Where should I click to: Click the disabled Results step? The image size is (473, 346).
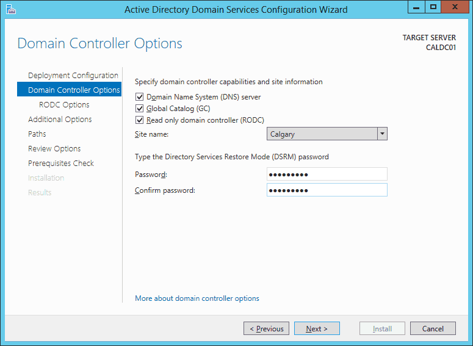tap(40, 192)
